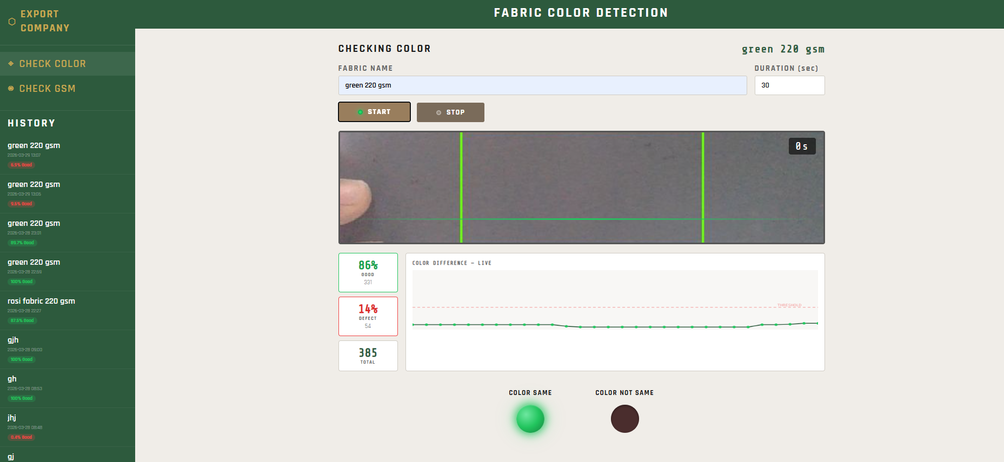
Task: Click the green dot on Start button
Action: click(360, 112)
